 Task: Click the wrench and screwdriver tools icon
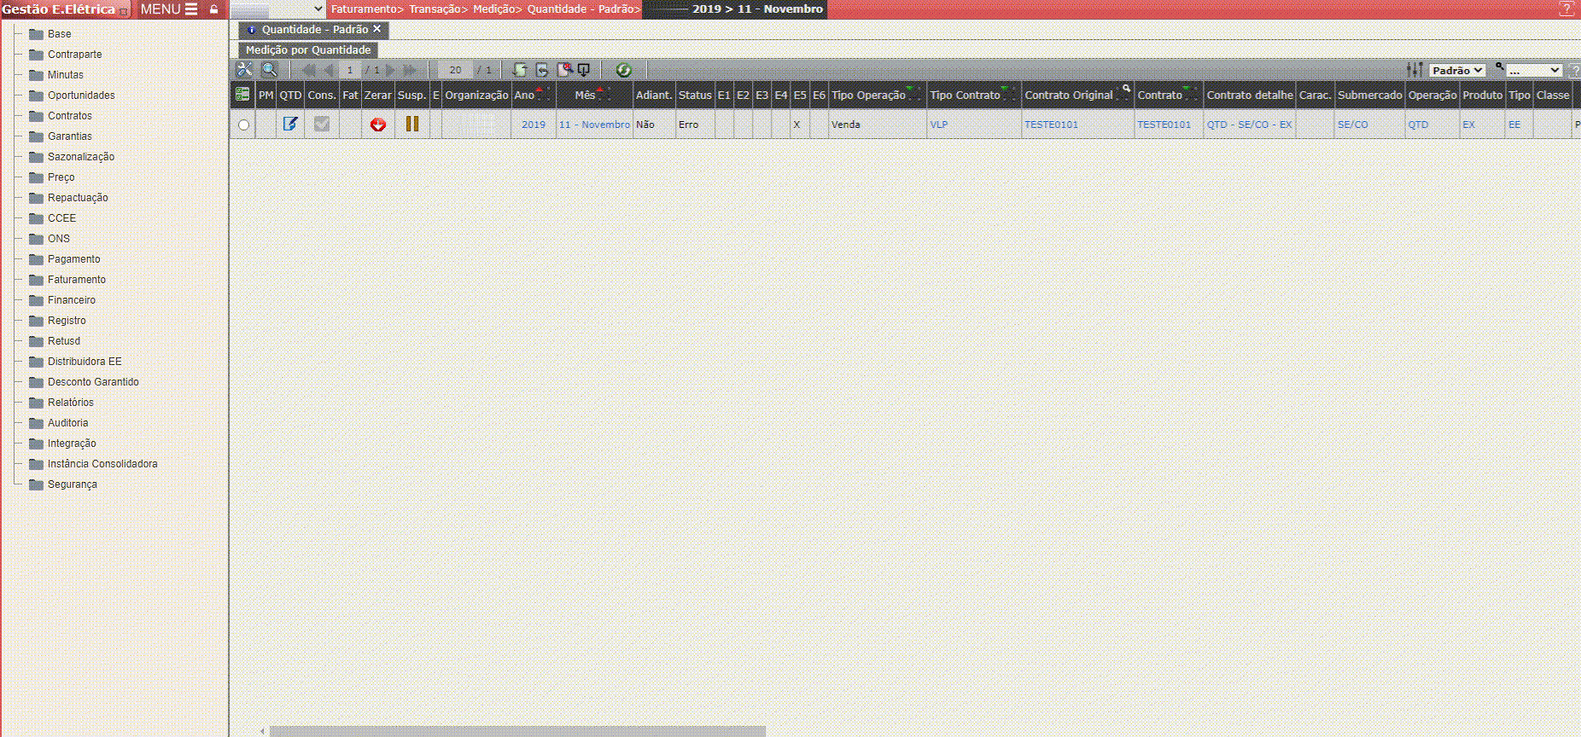tap(244, 70)
